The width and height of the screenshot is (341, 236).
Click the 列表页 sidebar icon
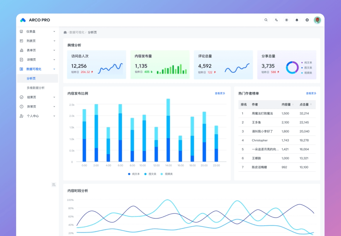[21, 41]
